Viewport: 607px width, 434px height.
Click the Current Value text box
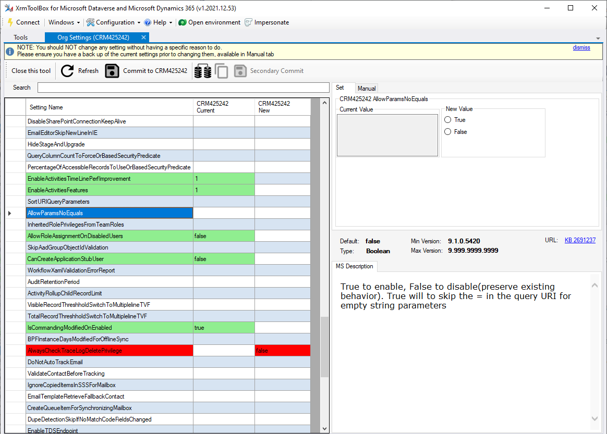387,135
